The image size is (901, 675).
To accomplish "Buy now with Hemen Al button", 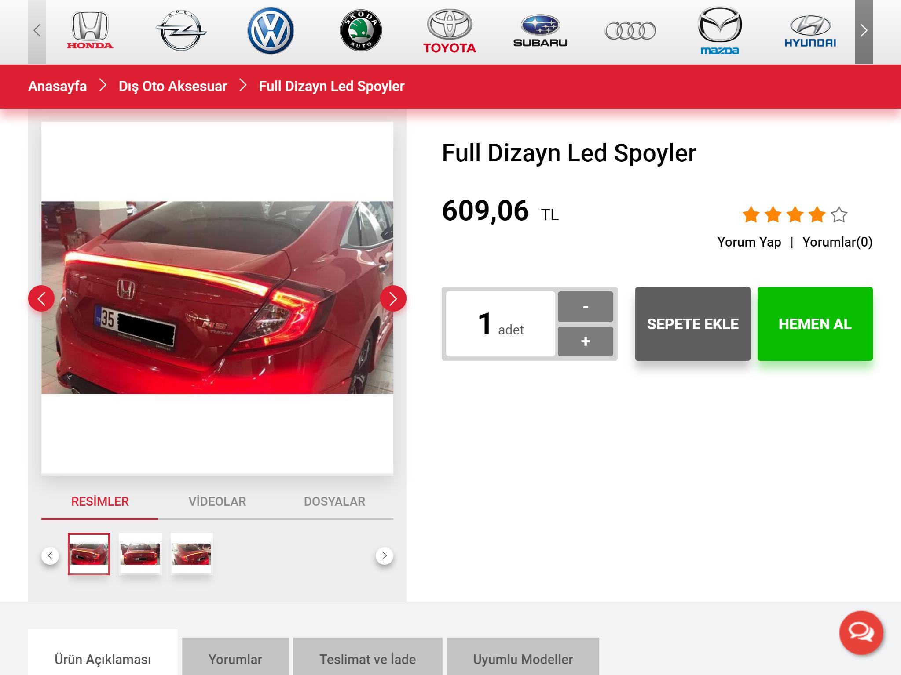I will pos(815,324).
